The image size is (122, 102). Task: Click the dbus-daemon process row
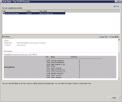point(63,77)
